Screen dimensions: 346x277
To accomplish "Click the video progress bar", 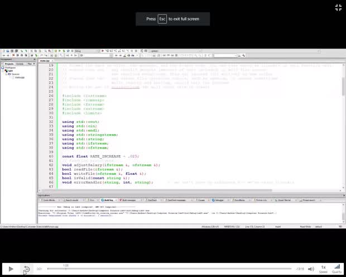I will point(169,269).
